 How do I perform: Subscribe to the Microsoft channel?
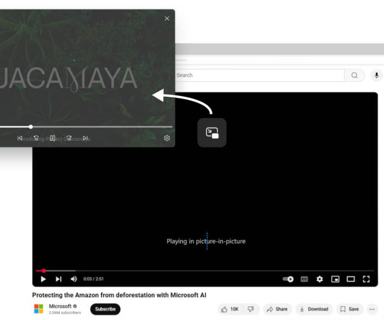coord(105,309)
